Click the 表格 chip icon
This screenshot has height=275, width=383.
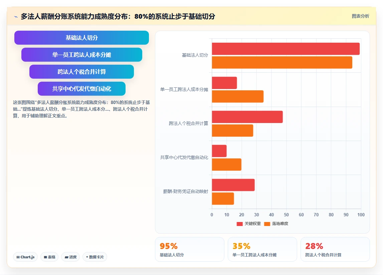coord(45,257)
